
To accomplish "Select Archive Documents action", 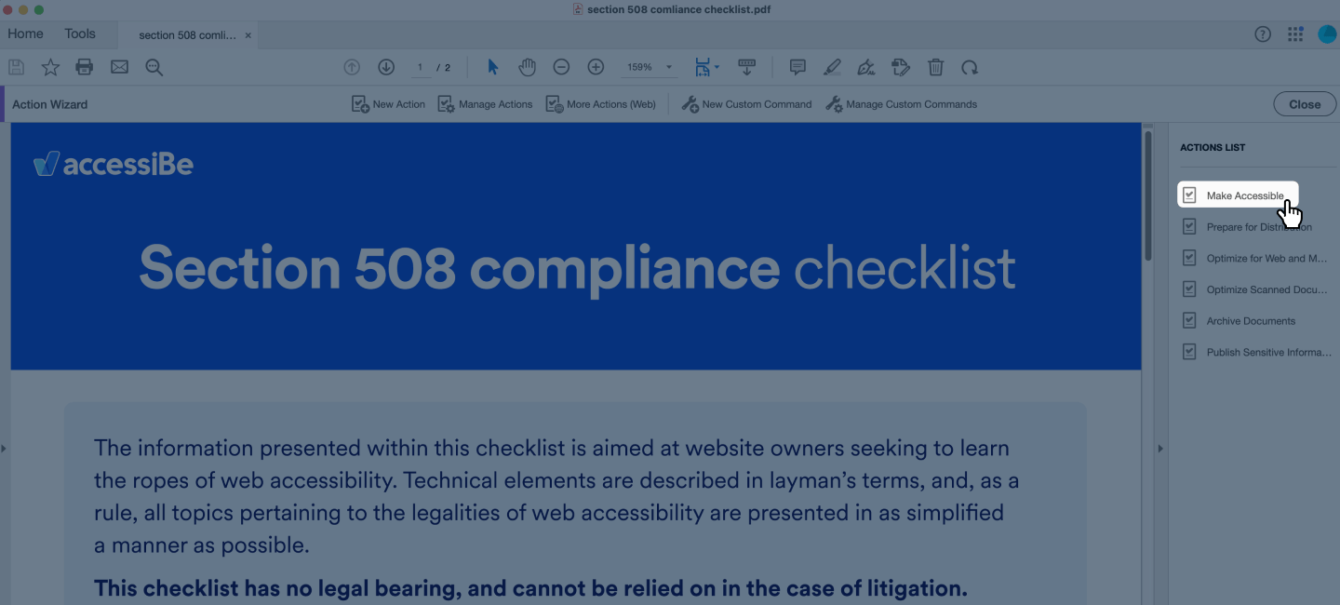I will (1250, 321).
